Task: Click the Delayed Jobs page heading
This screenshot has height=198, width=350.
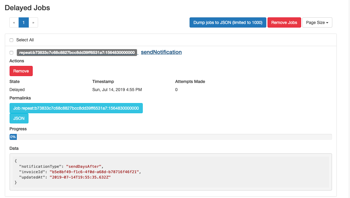Action: pyautogui.click(x=27, y=8)
